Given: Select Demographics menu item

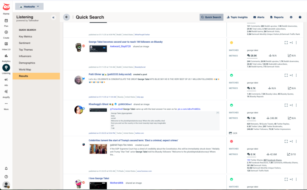Looking at the screenshot, I should pyautogui.click(x=27, y=63).
